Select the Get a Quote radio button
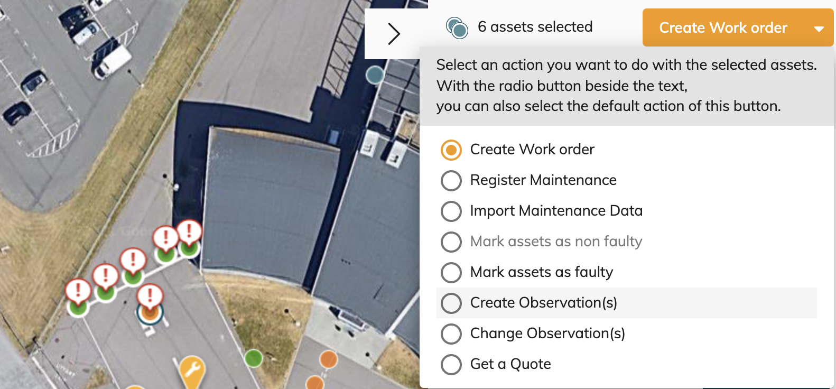Screen dimensions: 836x389 click(451, 364)
